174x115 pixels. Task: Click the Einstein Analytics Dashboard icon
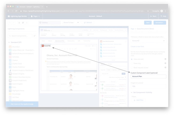click(x=10, y=70)
